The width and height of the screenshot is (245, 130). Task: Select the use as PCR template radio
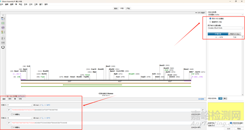[210, 19]
